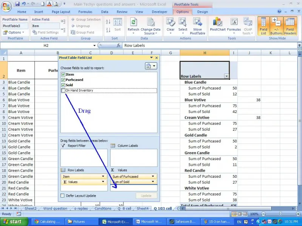Open Item dropdown in Row Labels area
The image size is (302, 226).
click(x=103, y=176)
